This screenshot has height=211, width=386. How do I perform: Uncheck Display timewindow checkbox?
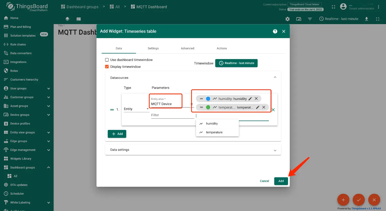click(107, 67)
